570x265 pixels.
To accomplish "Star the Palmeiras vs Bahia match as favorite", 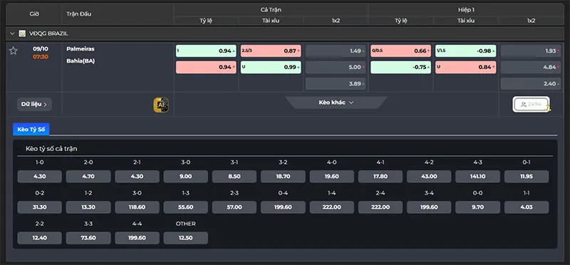I will 13,51.
